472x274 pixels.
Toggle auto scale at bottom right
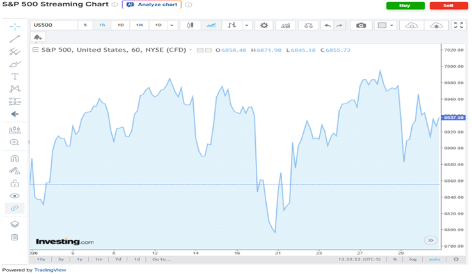(434, 259)
